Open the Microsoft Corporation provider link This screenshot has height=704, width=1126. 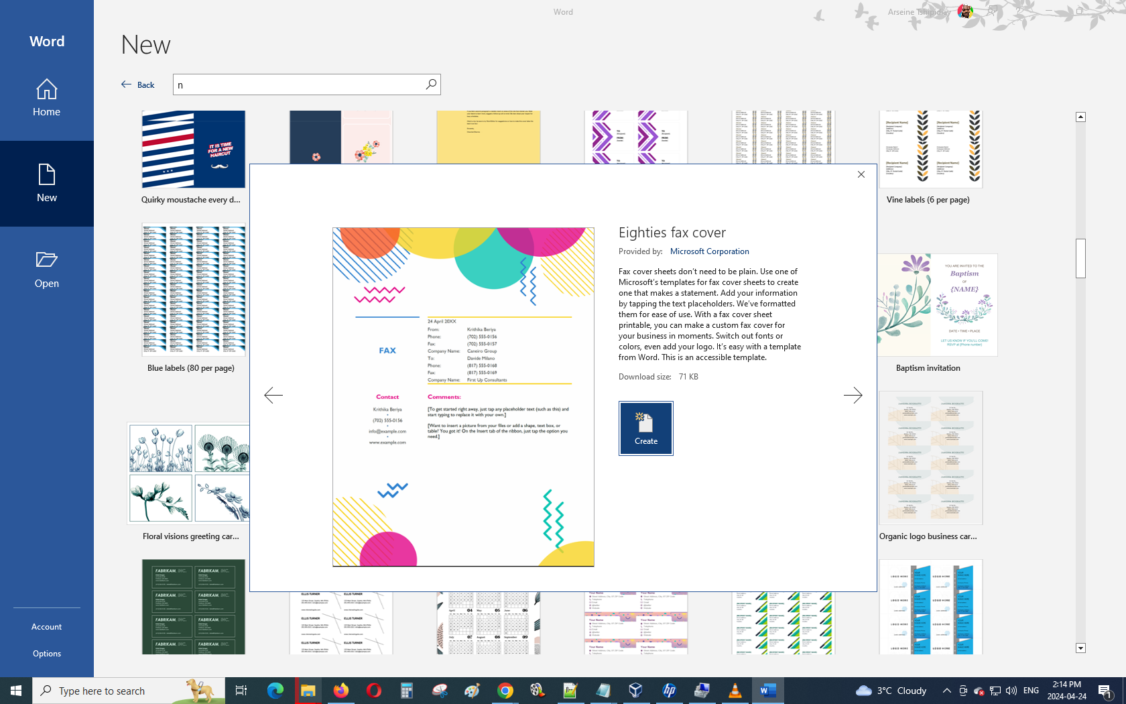709,251
